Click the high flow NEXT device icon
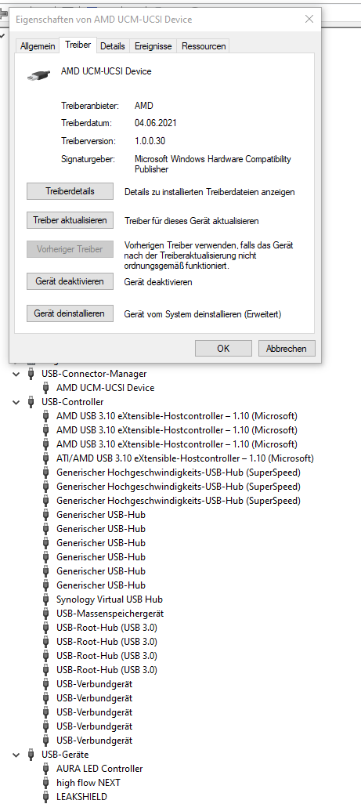This screenshot has height=804, width=361. pyautogui.click(x=46, y=783)
